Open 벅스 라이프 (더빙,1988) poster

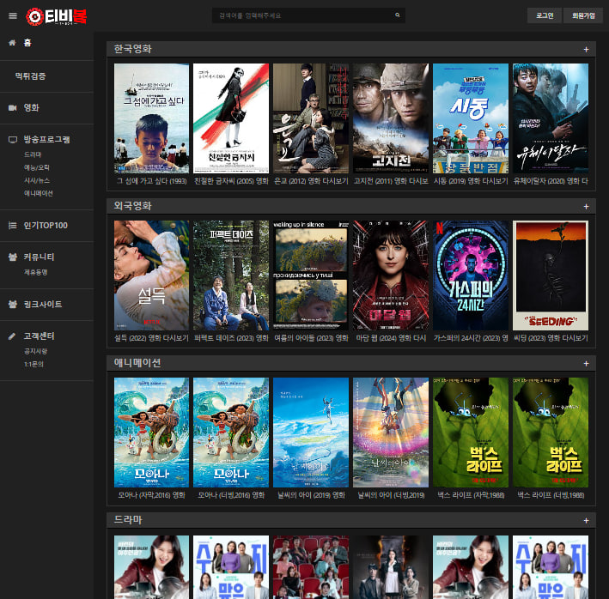[x=551, y=433]
